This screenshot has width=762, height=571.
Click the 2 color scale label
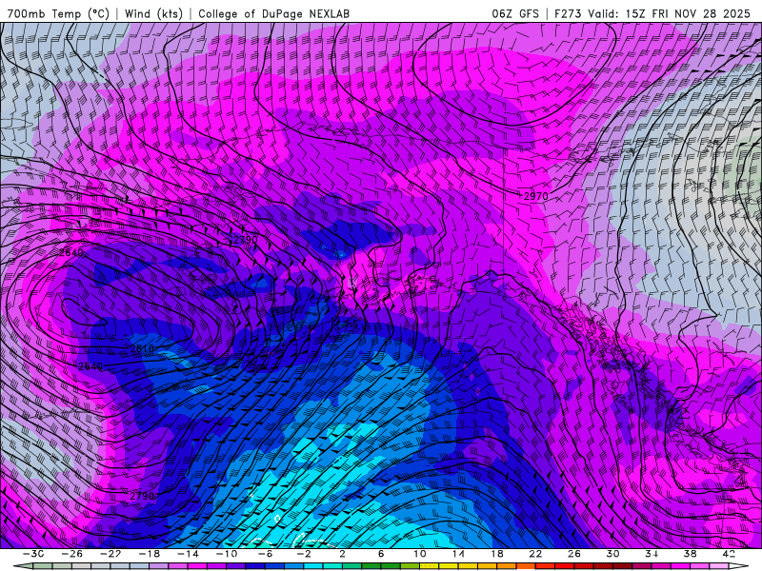pyautogui.click(x=342, y=554)
